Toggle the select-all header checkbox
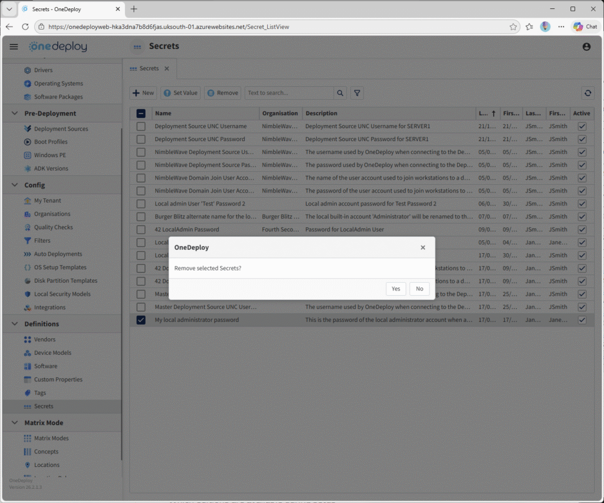Viewport: 604px width, 503px height. pyautogui.click(x=141, y=113)
